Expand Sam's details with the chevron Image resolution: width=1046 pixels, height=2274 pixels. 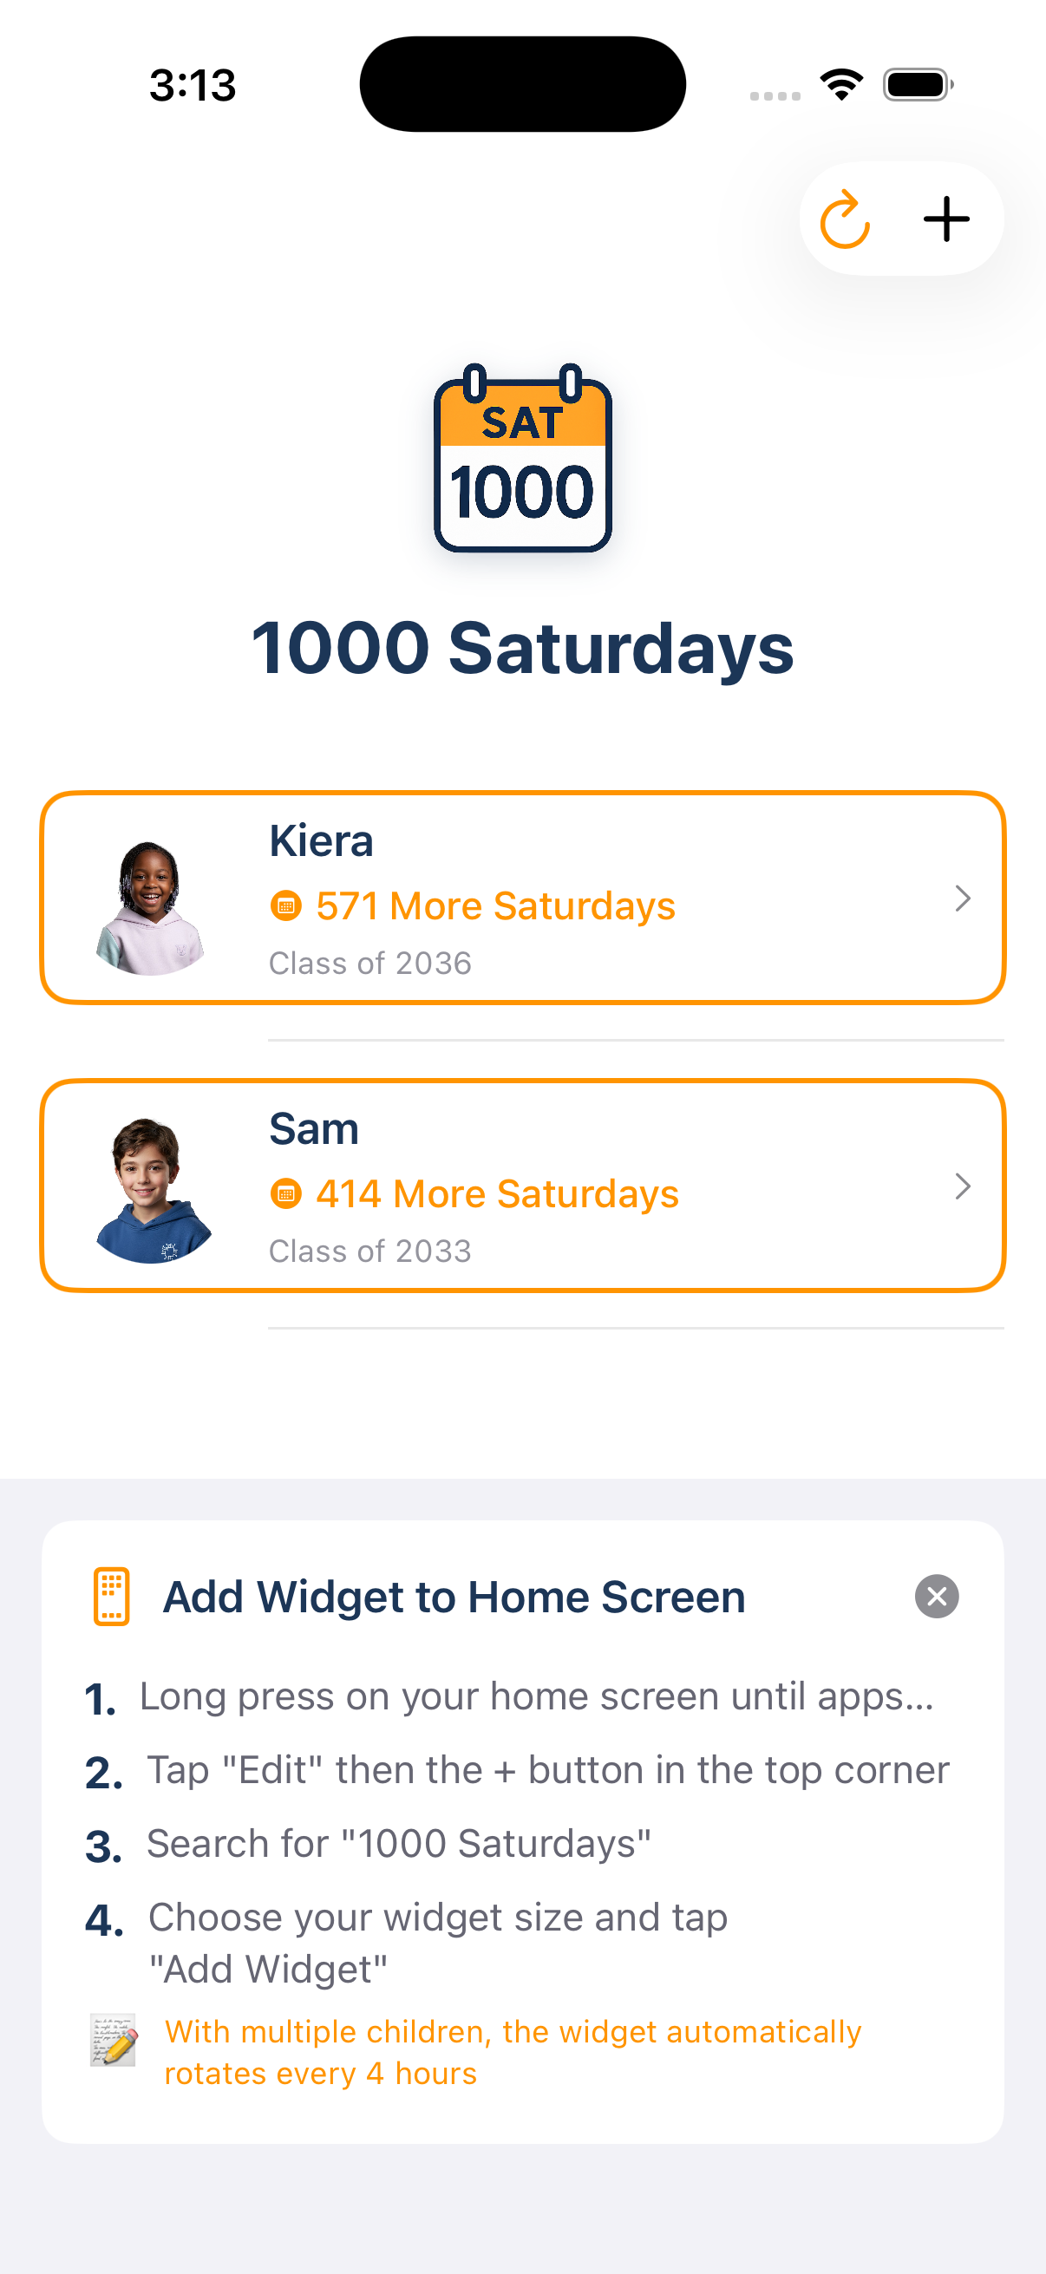click(x=962, y=1186)
